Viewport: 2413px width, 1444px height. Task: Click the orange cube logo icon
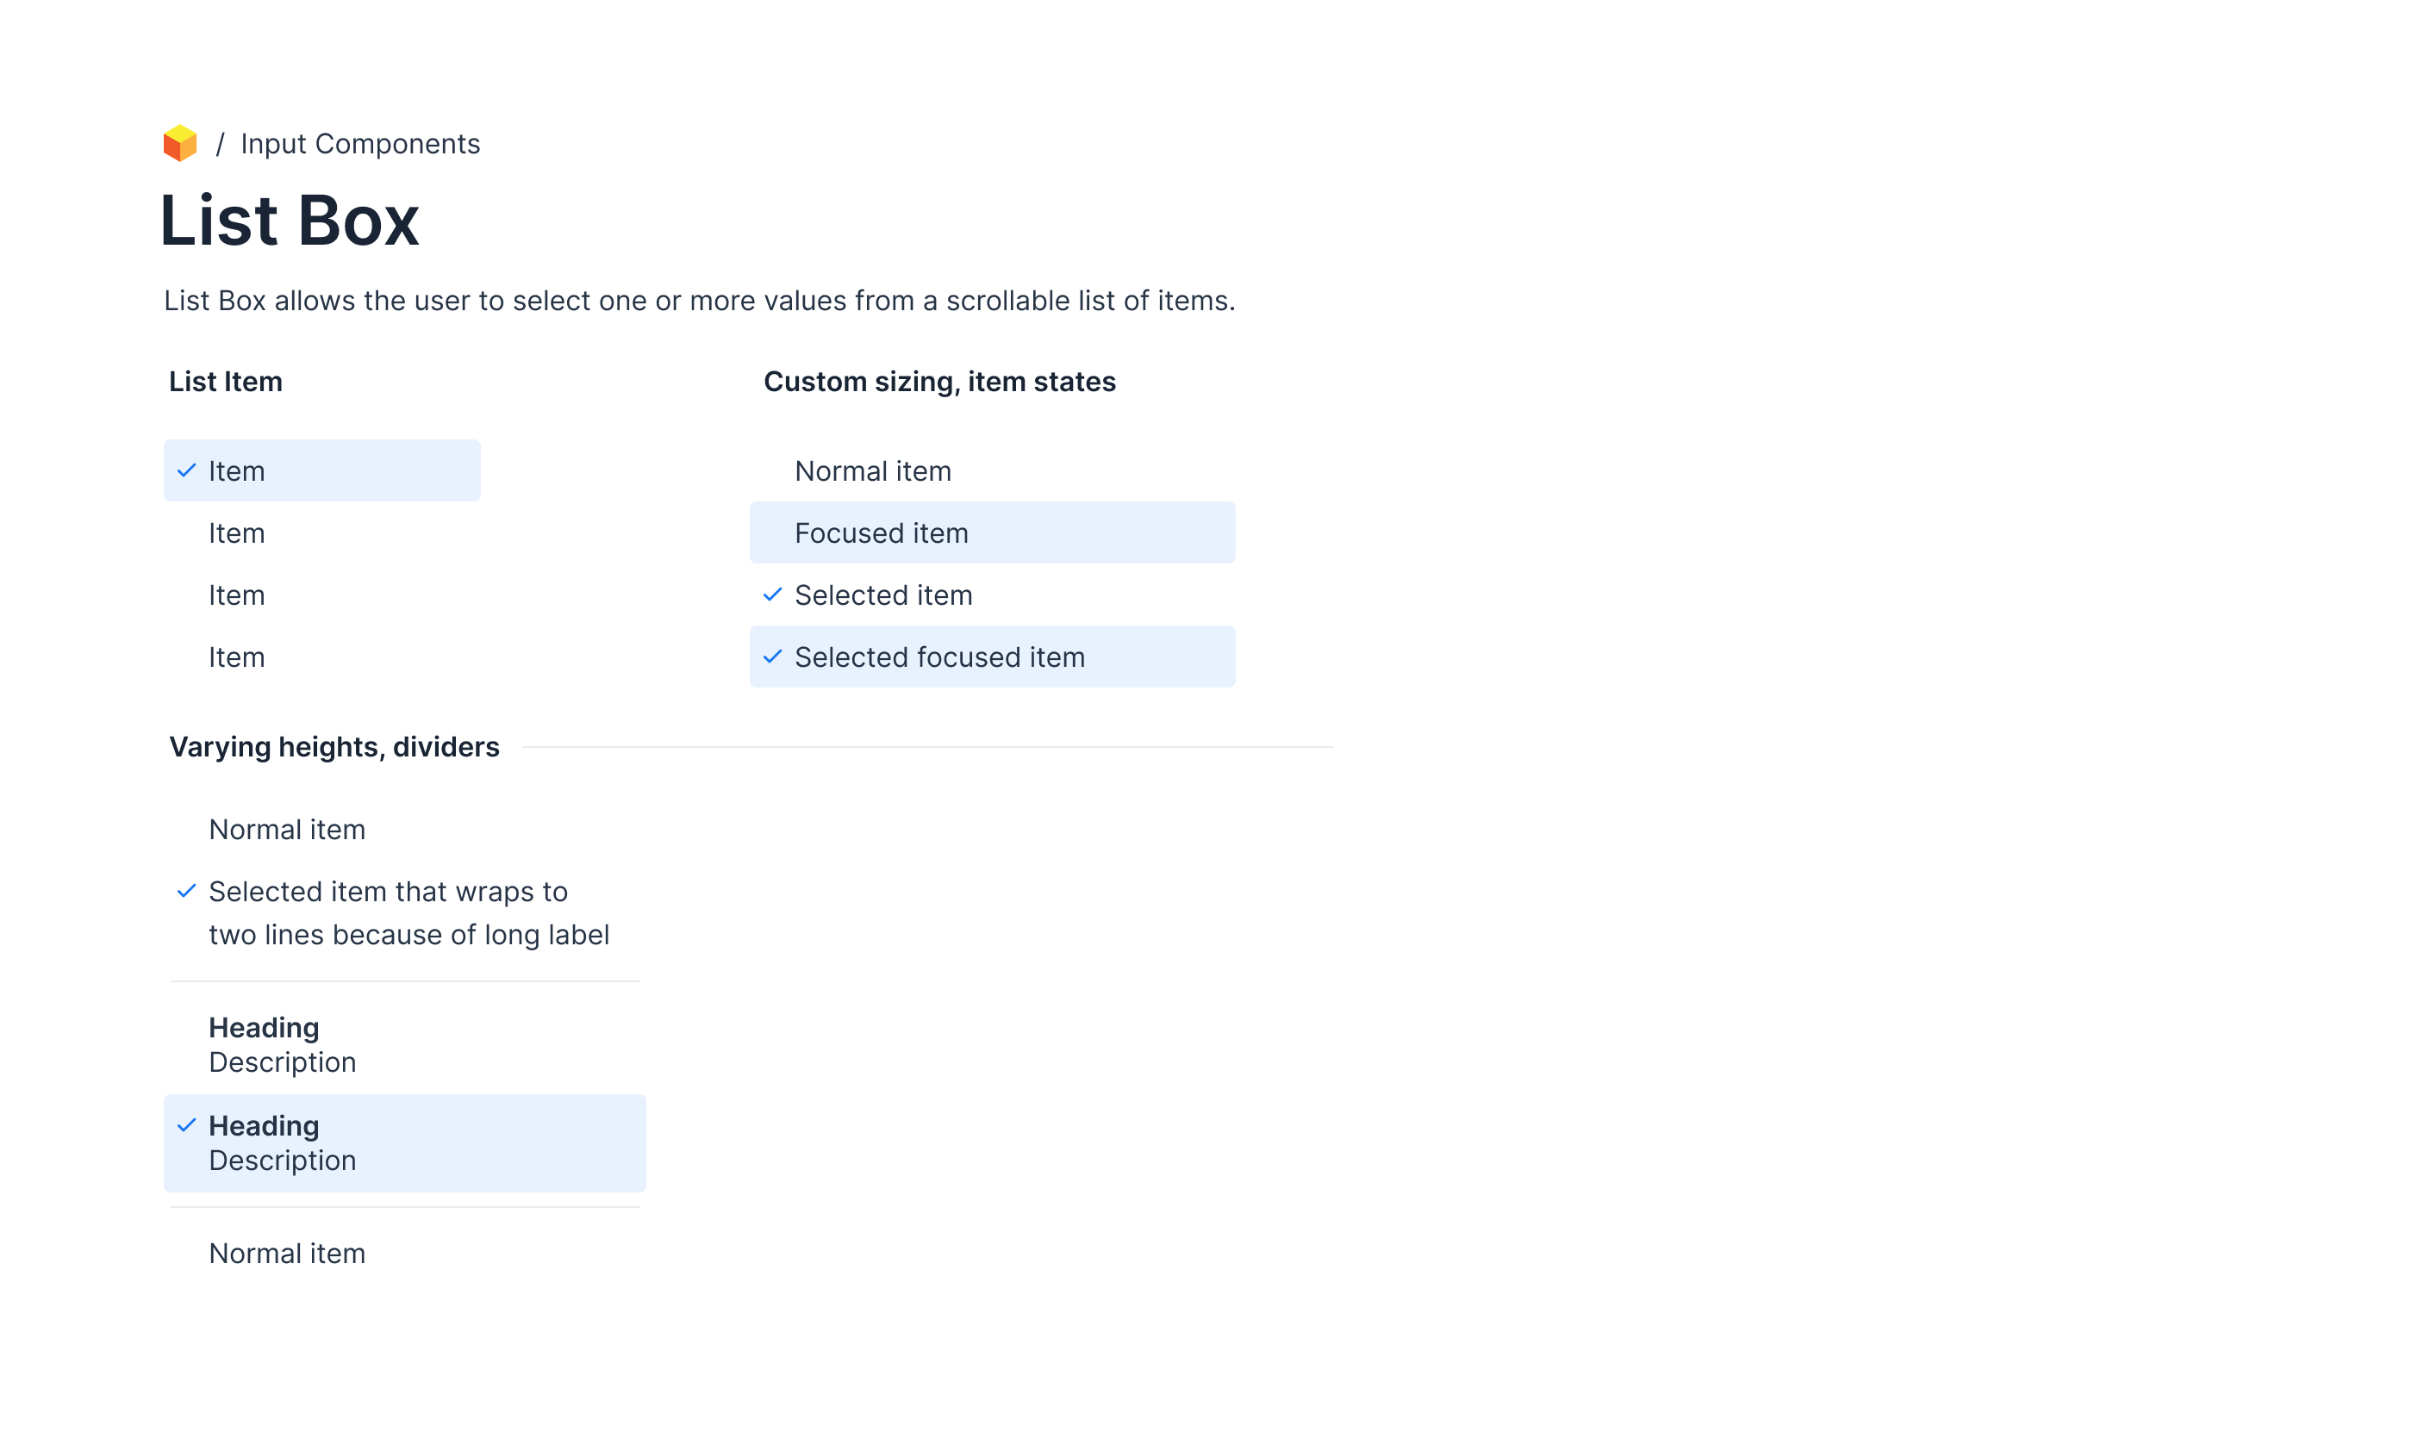(x=180, y=143)
